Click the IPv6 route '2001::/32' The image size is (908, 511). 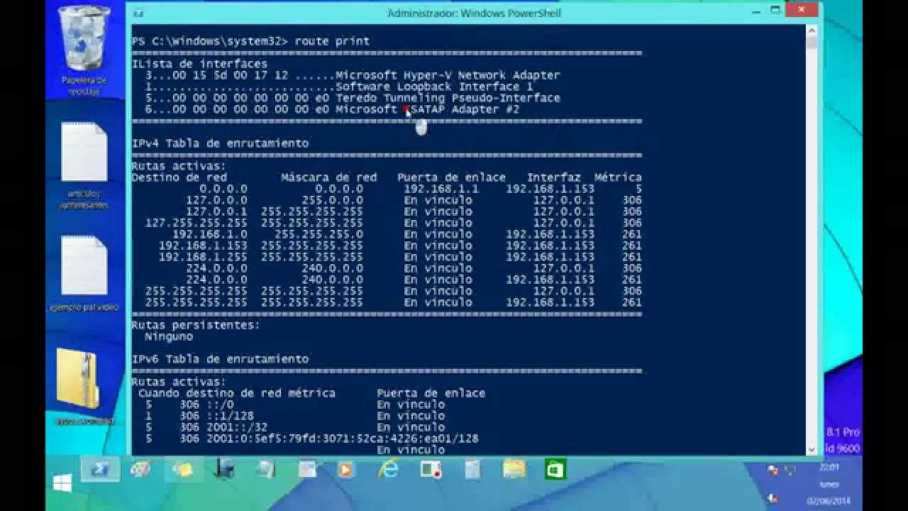coord(237,427)
